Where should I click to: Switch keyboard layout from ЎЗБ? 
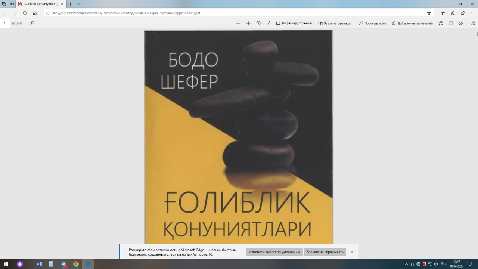point(443,265)
